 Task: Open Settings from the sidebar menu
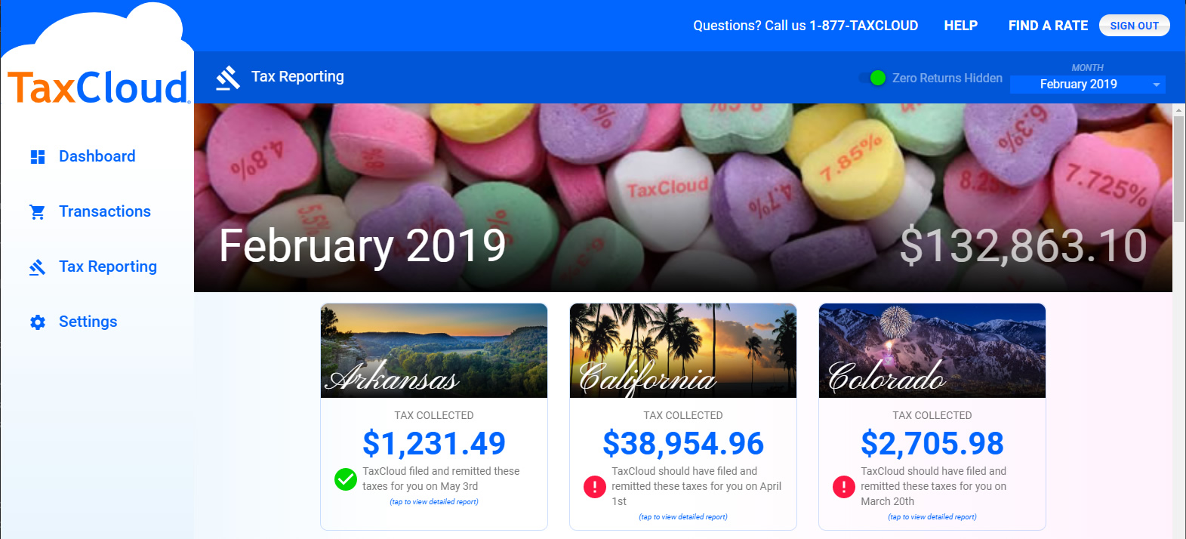(88, 322)
